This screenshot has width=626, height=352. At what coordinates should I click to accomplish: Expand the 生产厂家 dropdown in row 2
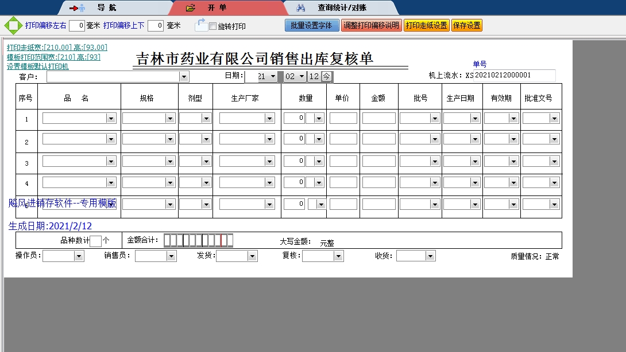click(269, 139)
